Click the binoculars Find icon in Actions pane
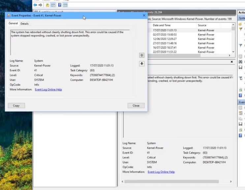Viewport: 245px width, 190px height. 241,62
